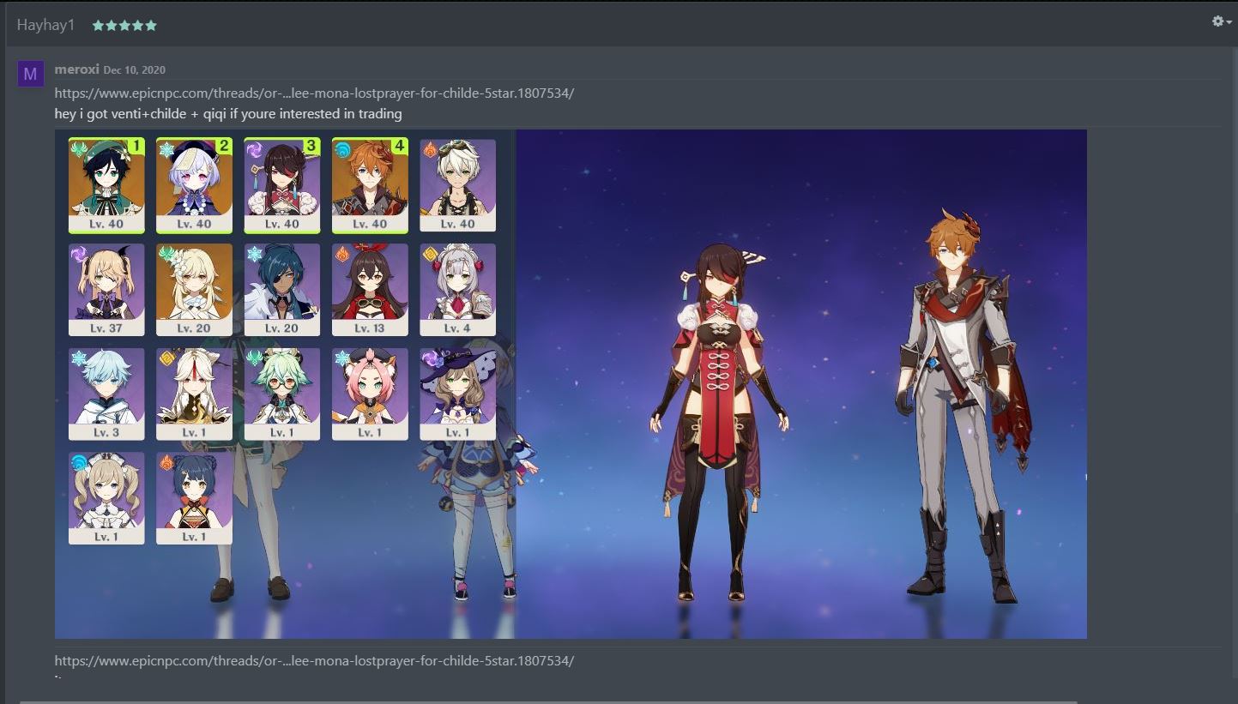Click the character card numbered 1
The image size is (1238, 704).
[106, 185]
